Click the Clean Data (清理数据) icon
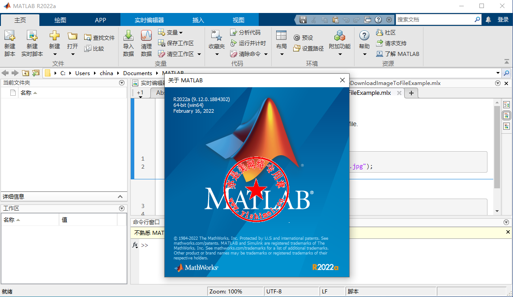513x297 pixels. [x=146, y=35]
